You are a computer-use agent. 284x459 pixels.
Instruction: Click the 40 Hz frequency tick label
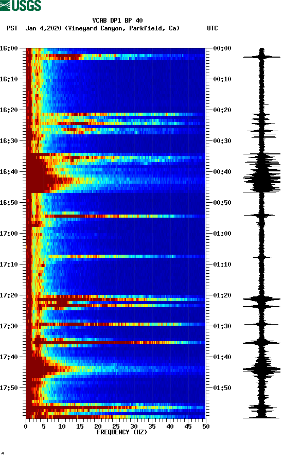[x=170, y=427]
